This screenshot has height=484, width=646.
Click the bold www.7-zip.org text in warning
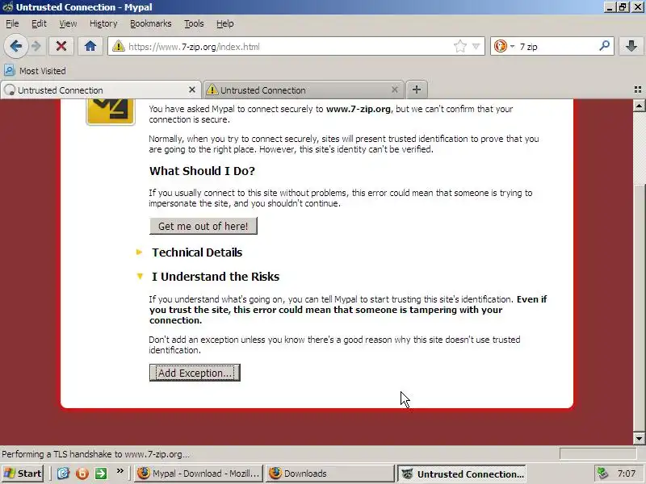click(x=358, y=109)
